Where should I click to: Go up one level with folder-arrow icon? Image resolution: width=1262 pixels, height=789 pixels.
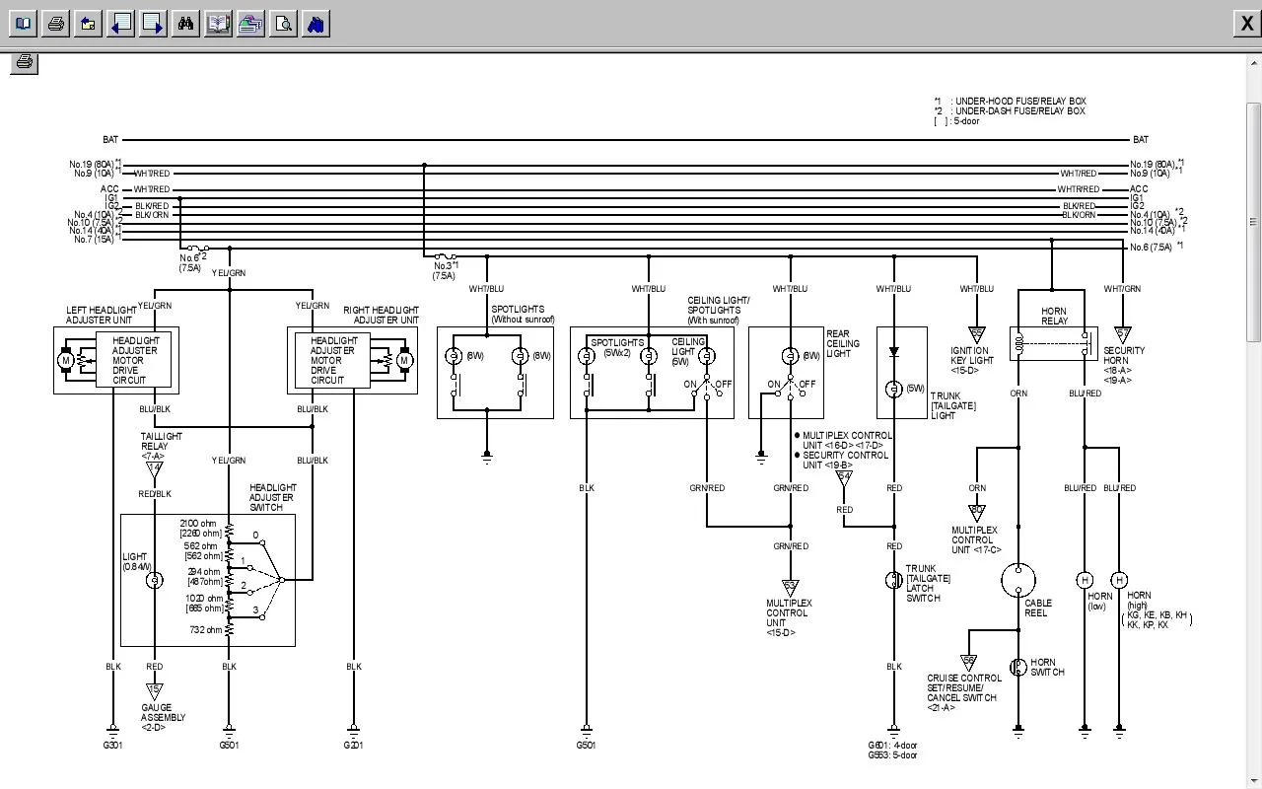click(x=89, y=24)
